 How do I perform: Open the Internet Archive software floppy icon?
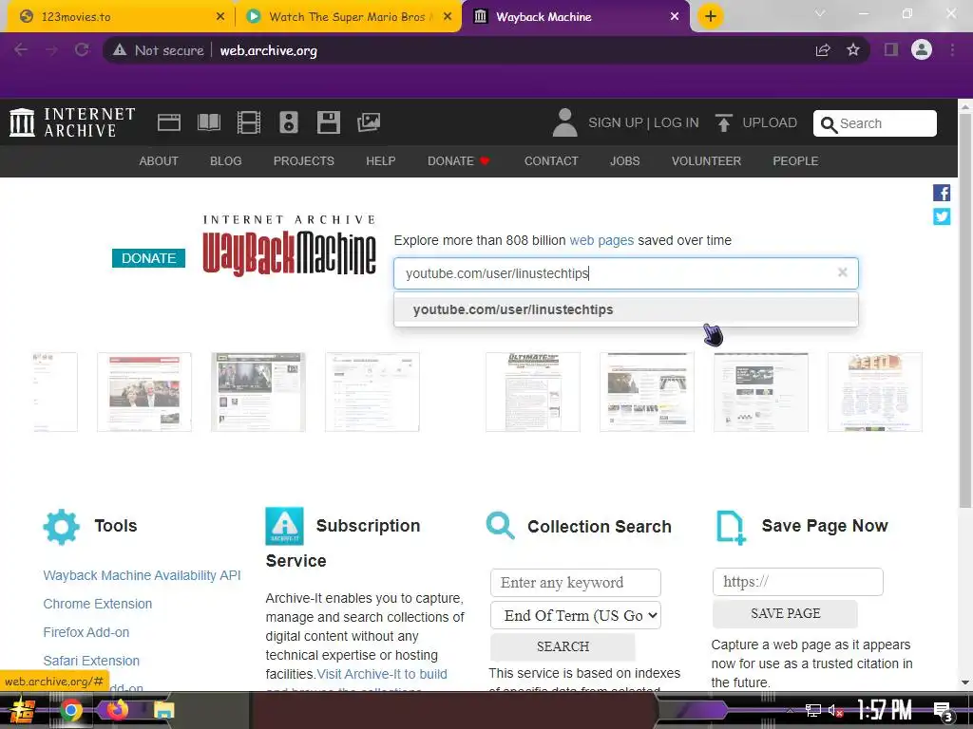point(328,122)
